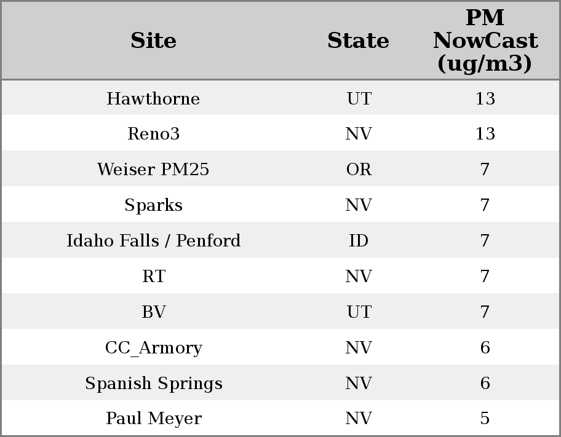The height and width of the screenshot is (437, 561).
Task: Open the CC_Armory site entry
Action: point(153,348)
